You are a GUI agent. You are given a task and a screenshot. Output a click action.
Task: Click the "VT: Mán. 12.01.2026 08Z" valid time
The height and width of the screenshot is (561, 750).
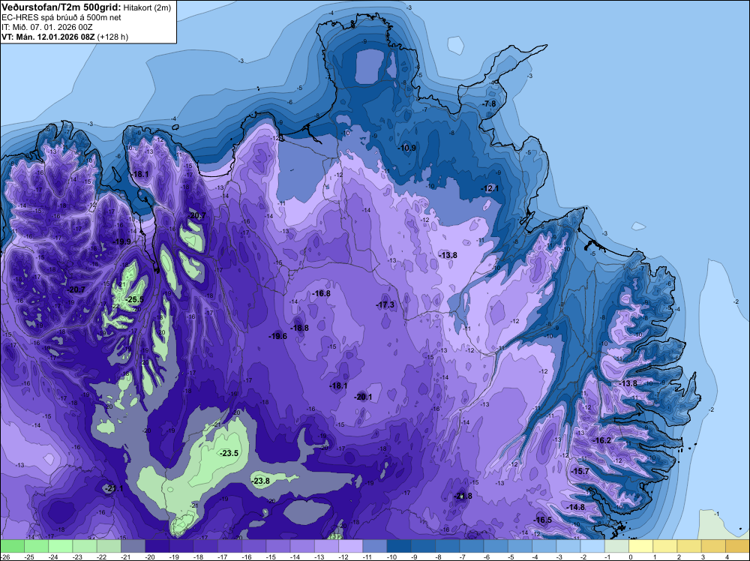48,37
